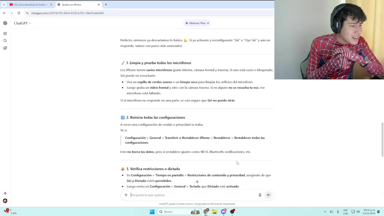The width and height of the screenshot is (384, 216).
Task: Dismiss the Obtener Plus banner
Action: click(208, 23)
